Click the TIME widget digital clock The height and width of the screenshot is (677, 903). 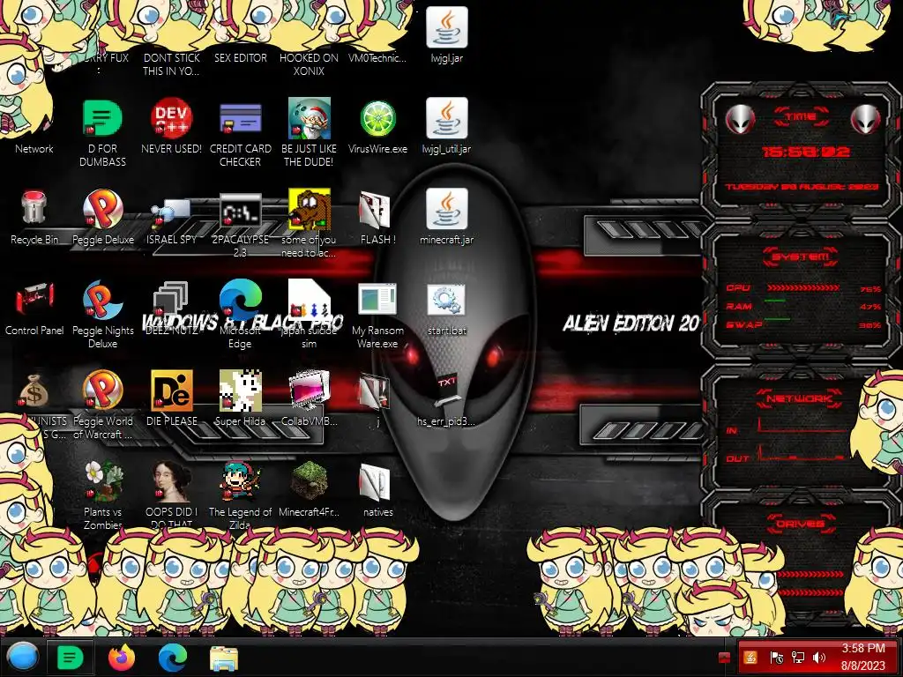[806, 152]
